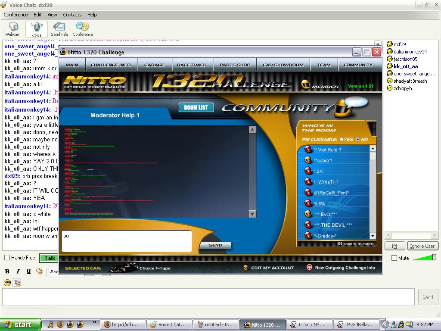This screenshot has width=441, height=331.
Task: Click the Windows start button
Action: [20, 325]
